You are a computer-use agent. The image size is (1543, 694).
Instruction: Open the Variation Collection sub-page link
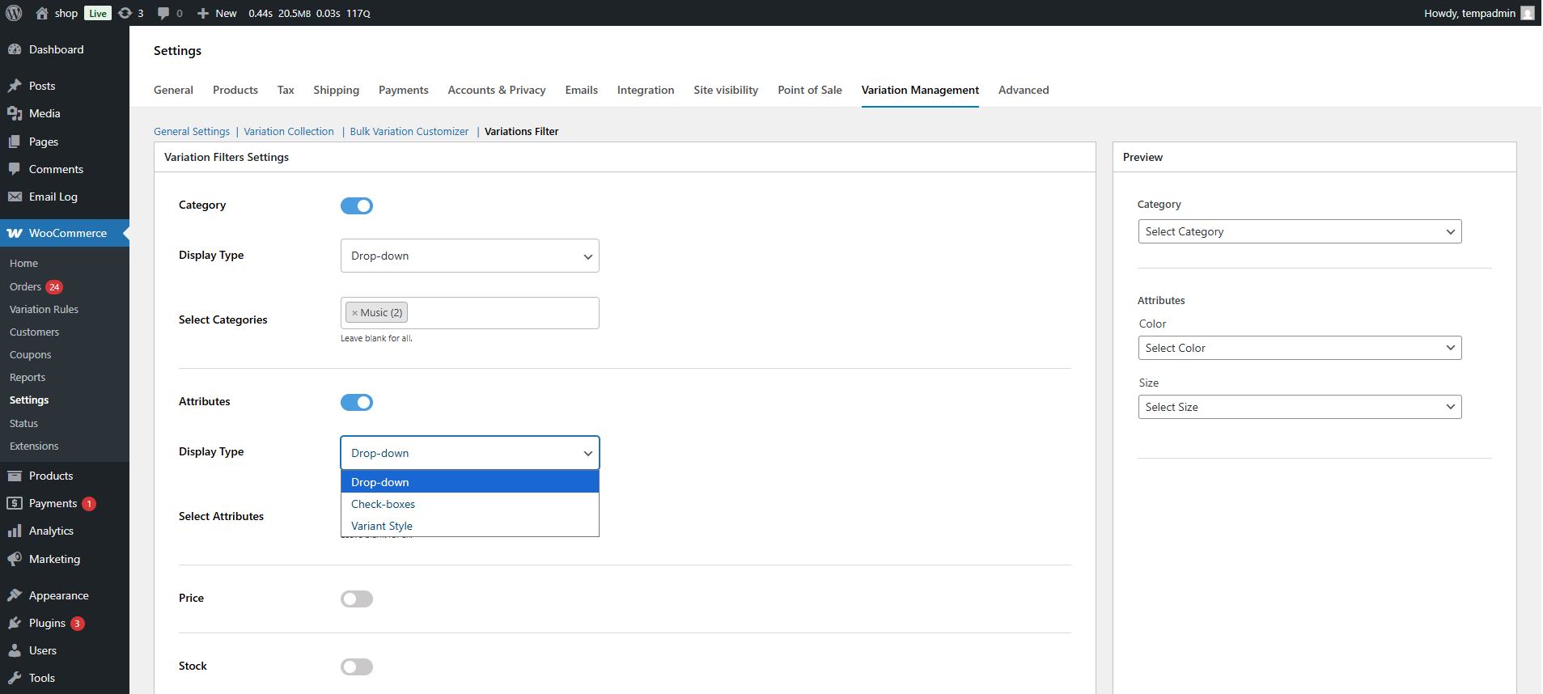289,131
